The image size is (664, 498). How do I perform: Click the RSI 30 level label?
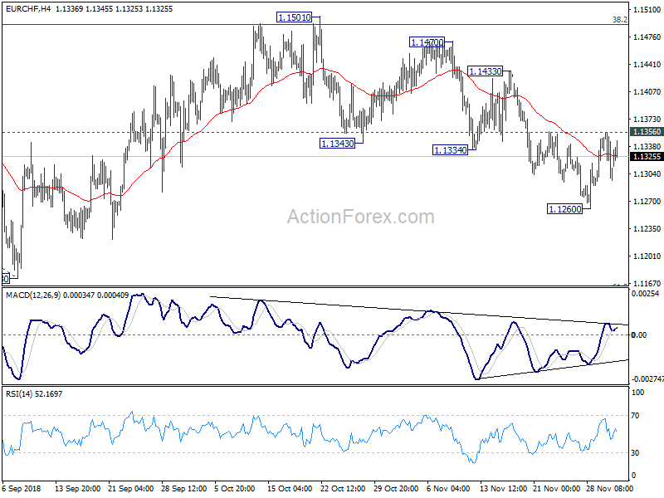635,453
